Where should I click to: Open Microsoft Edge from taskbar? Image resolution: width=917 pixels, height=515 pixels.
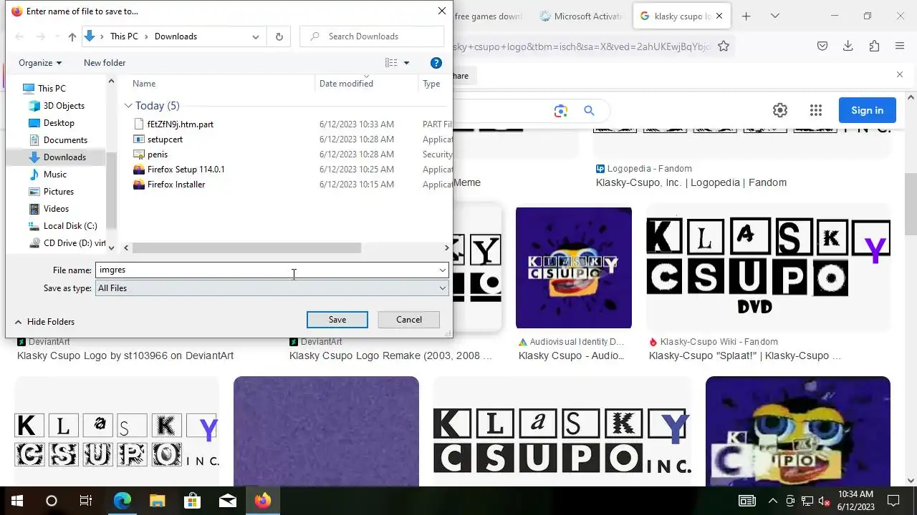pyautogui.click(x=123, y=501)
